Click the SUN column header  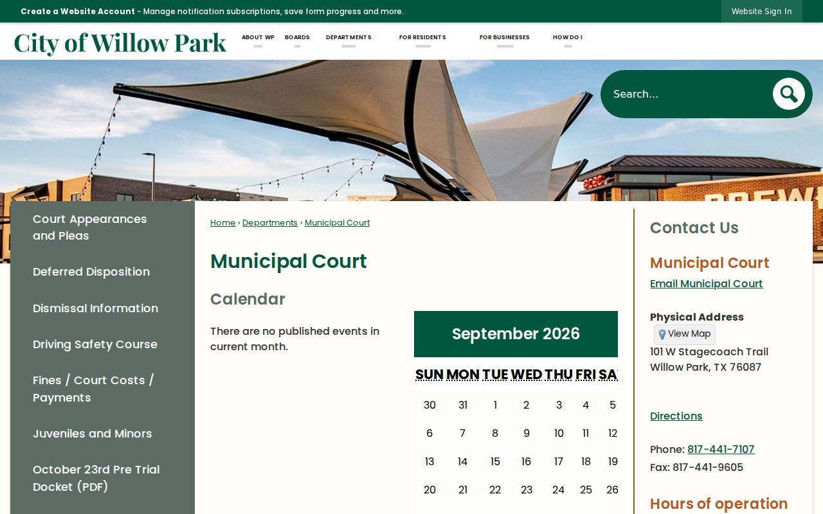[430, 375]
